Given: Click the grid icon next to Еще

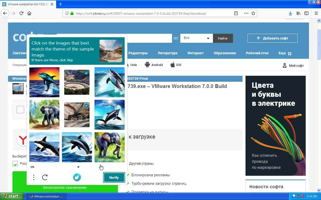Looking at the screenshot, I should (290, 53).
